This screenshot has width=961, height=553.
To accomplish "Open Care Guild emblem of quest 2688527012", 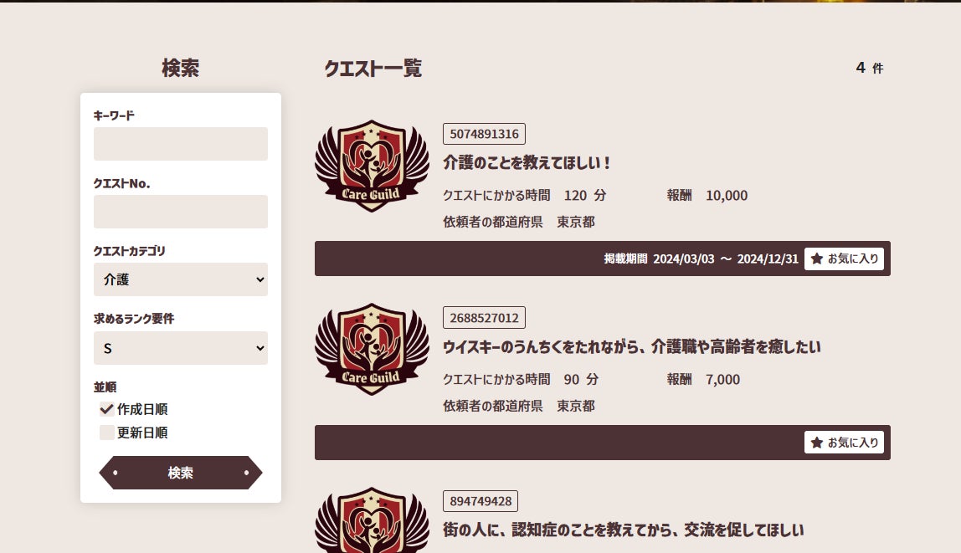I will tap(372, 349).
